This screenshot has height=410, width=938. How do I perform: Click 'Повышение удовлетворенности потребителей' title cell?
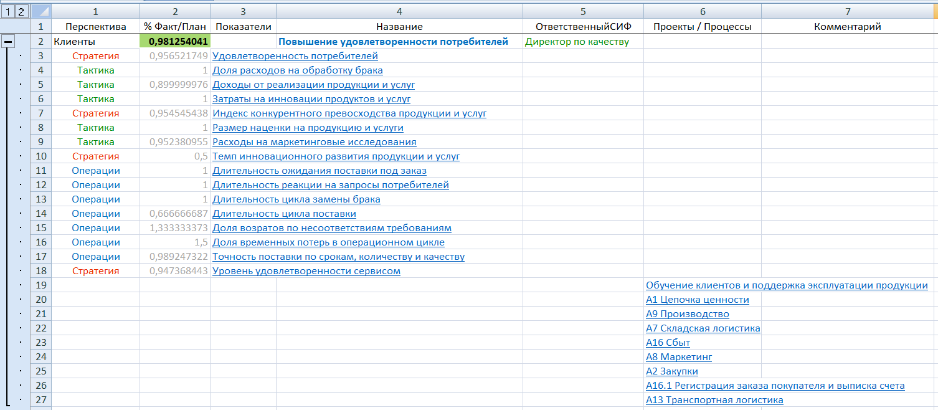[393, 42]
